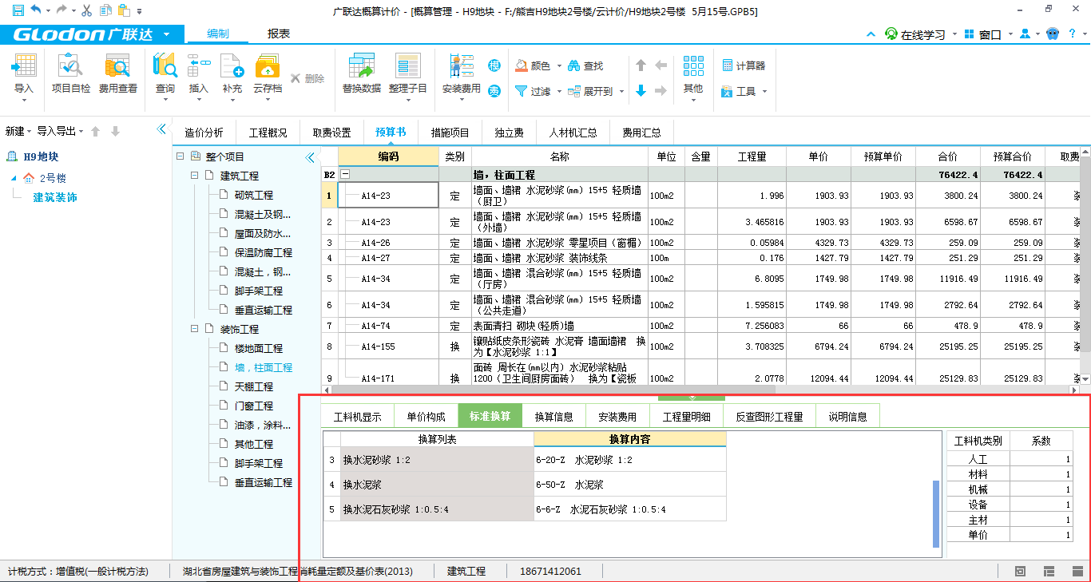Collapse the 建筑工程 tree node
The width and height of the screenshot is (1091, 582).
tap(195, 176)
